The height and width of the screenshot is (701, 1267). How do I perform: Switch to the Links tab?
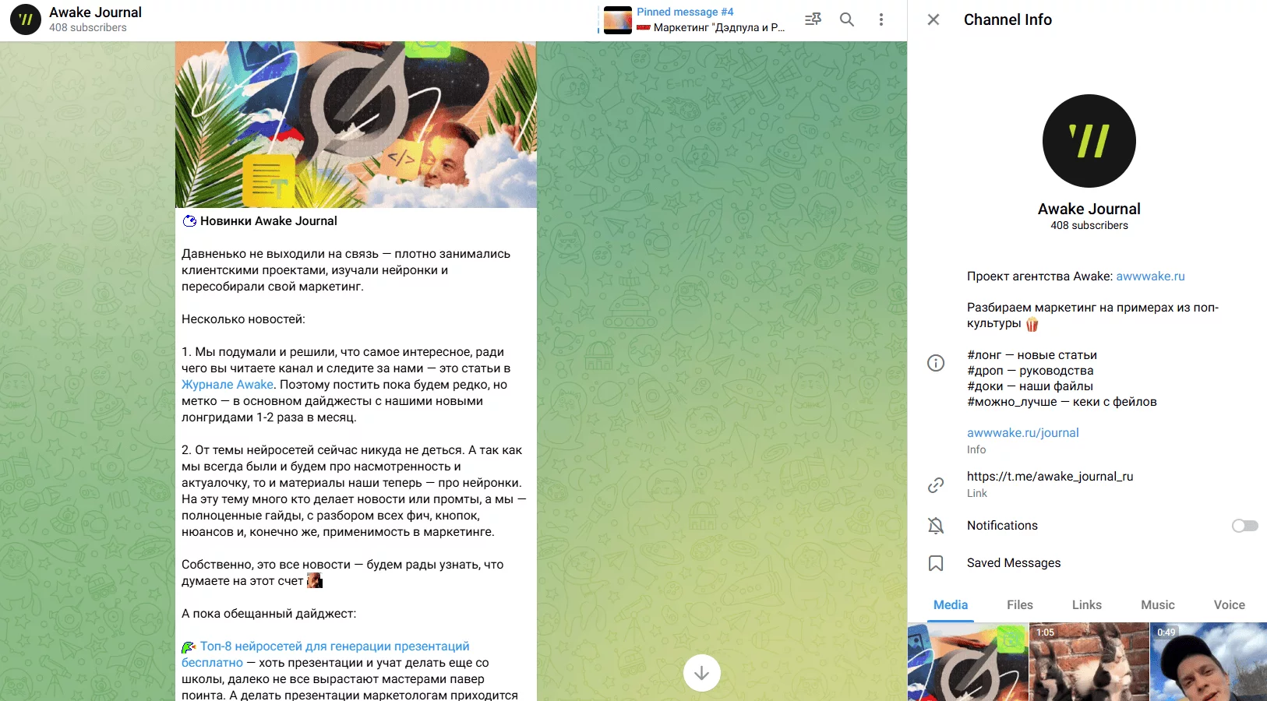[x=1086, y=605]
